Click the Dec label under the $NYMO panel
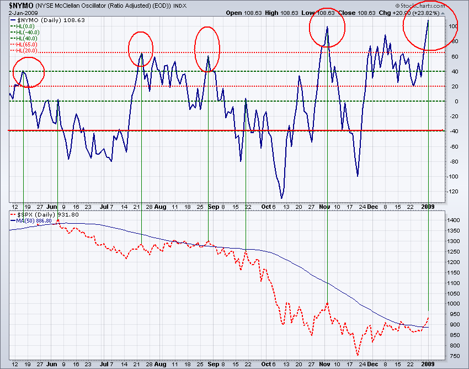 (372, 207)
